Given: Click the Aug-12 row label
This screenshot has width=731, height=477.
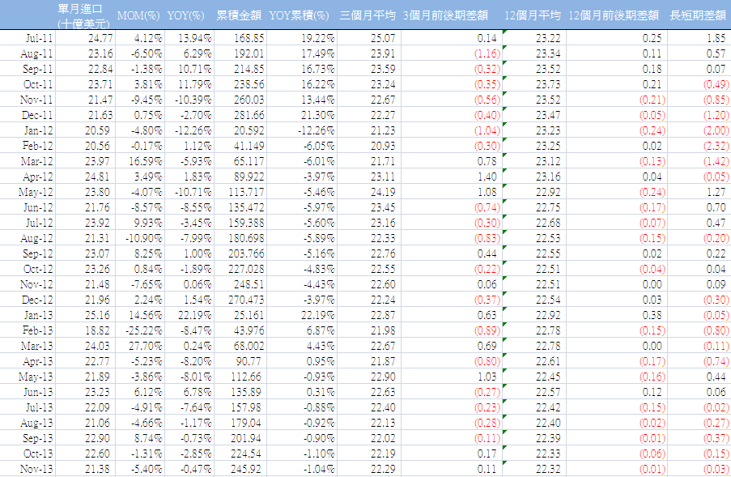Looking at the screenshot, I should click(36, 238).
